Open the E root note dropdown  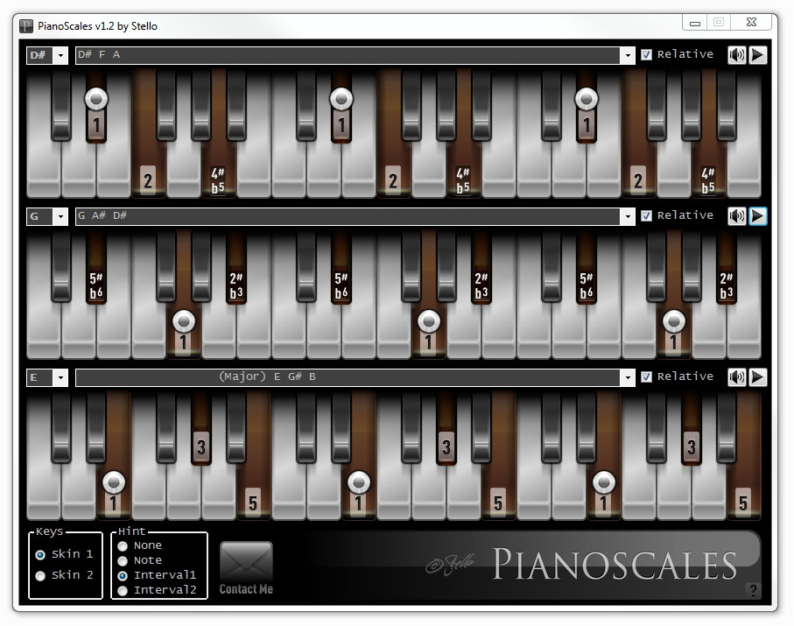[60, 378]
